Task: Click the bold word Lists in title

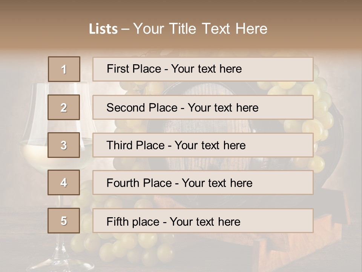Action: [x=103, y=29]
